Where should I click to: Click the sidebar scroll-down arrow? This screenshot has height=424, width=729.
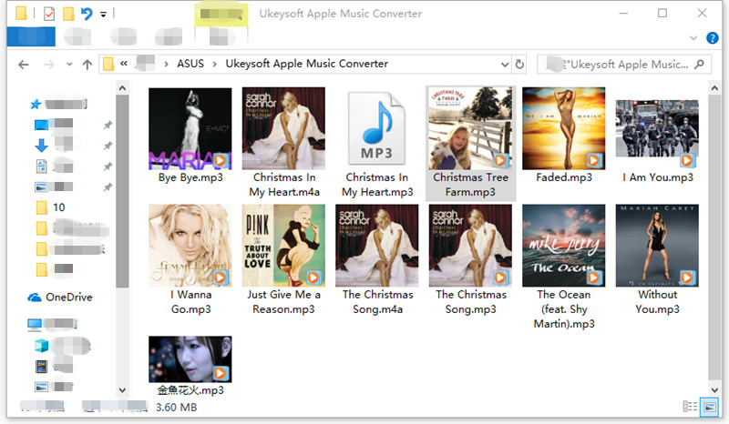[122, 390]
